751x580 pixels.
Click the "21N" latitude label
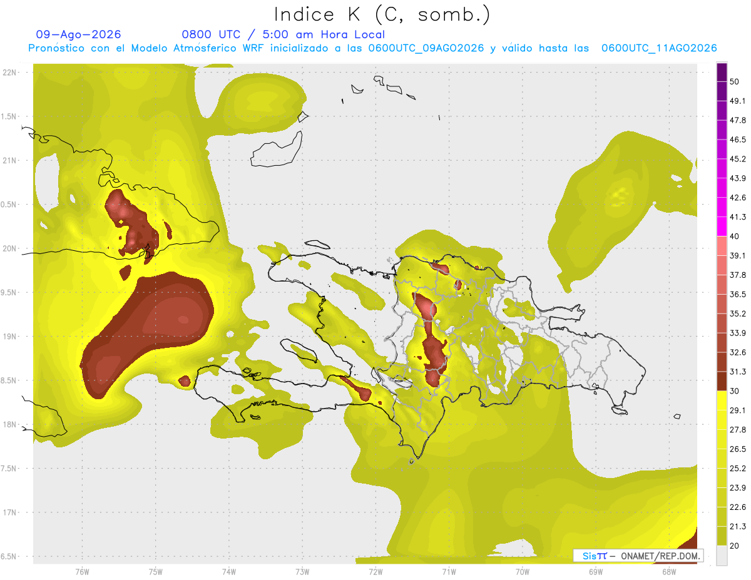tap(11, 160)
